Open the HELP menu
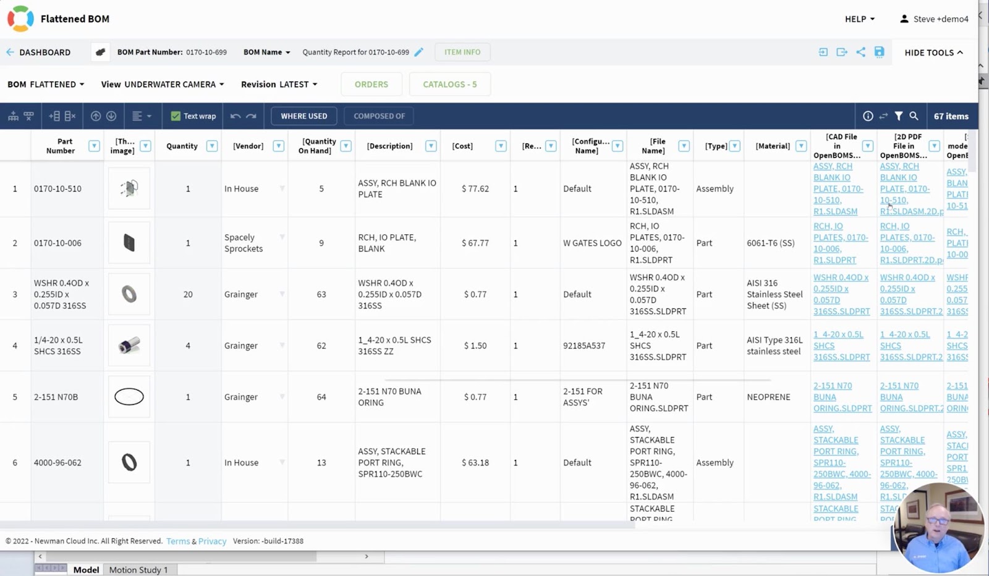Viewport: 989px width, 576px height. (860, 19)
